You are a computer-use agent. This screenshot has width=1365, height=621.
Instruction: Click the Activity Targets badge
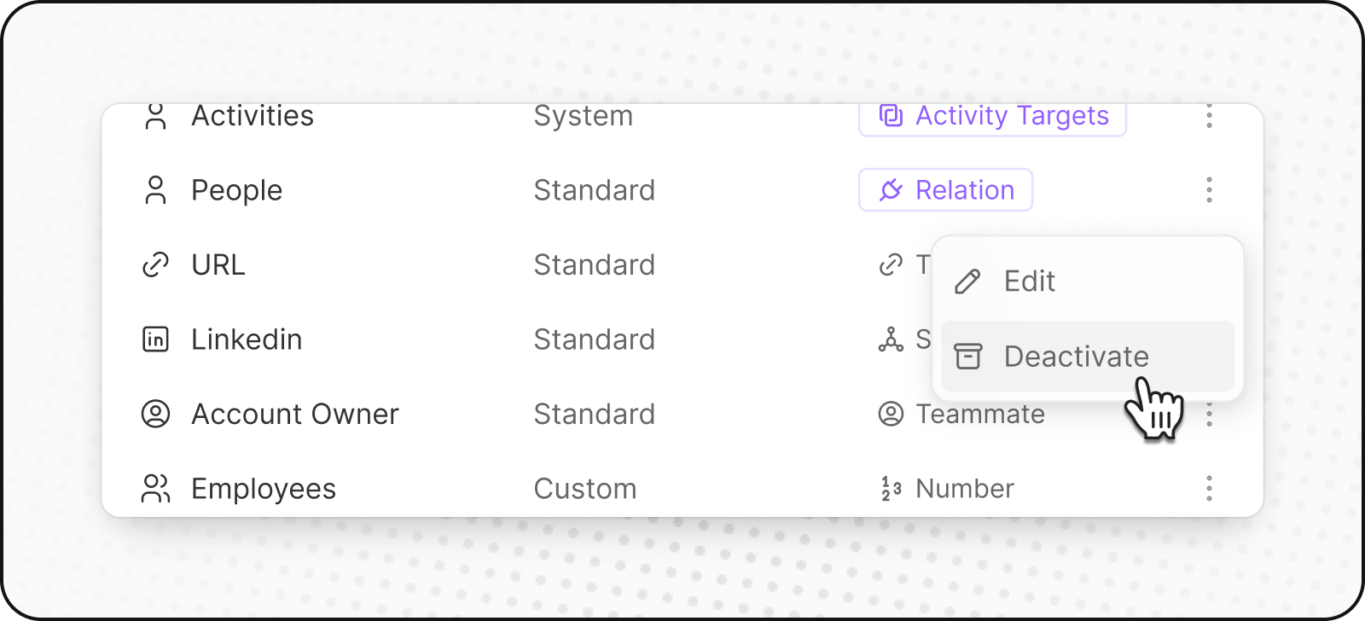pos(992,117)
